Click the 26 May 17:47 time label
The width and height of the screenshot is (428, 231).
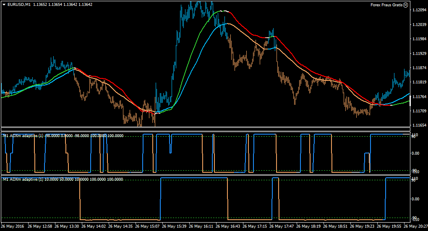tap(282, 226)
